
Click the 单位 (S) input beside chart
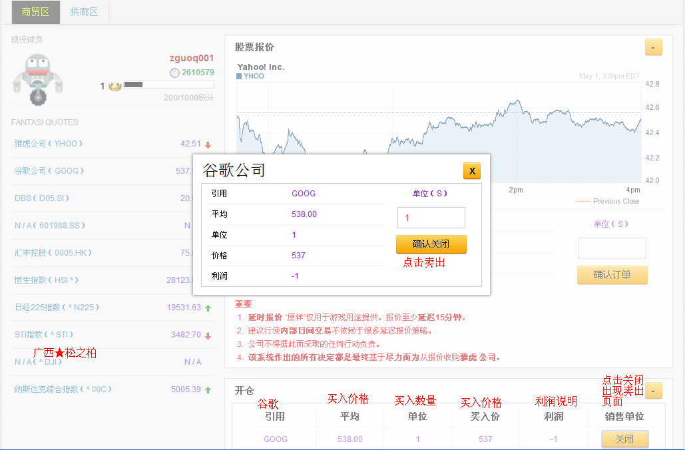[x=612, y=248]
